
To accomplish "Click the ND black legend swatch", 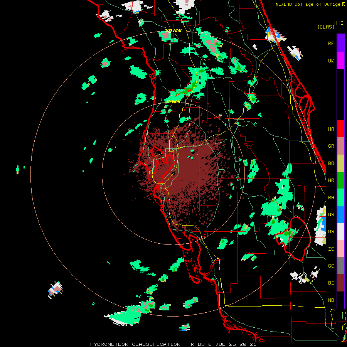I will coord(340,300).
